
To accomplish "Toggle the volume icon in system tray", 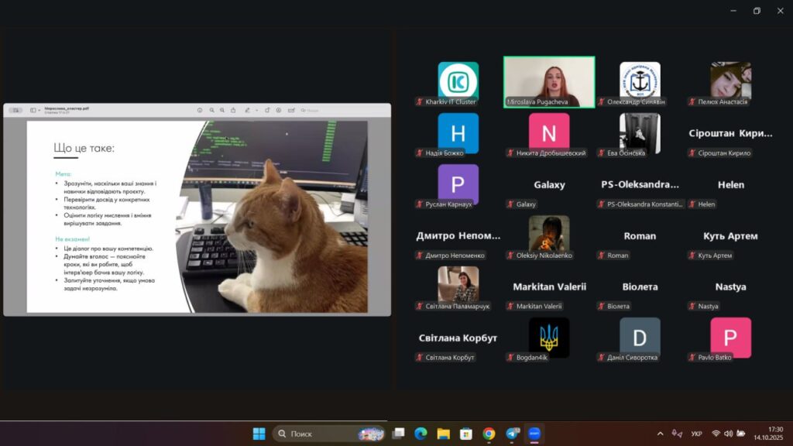I will [x=729, y=434].
